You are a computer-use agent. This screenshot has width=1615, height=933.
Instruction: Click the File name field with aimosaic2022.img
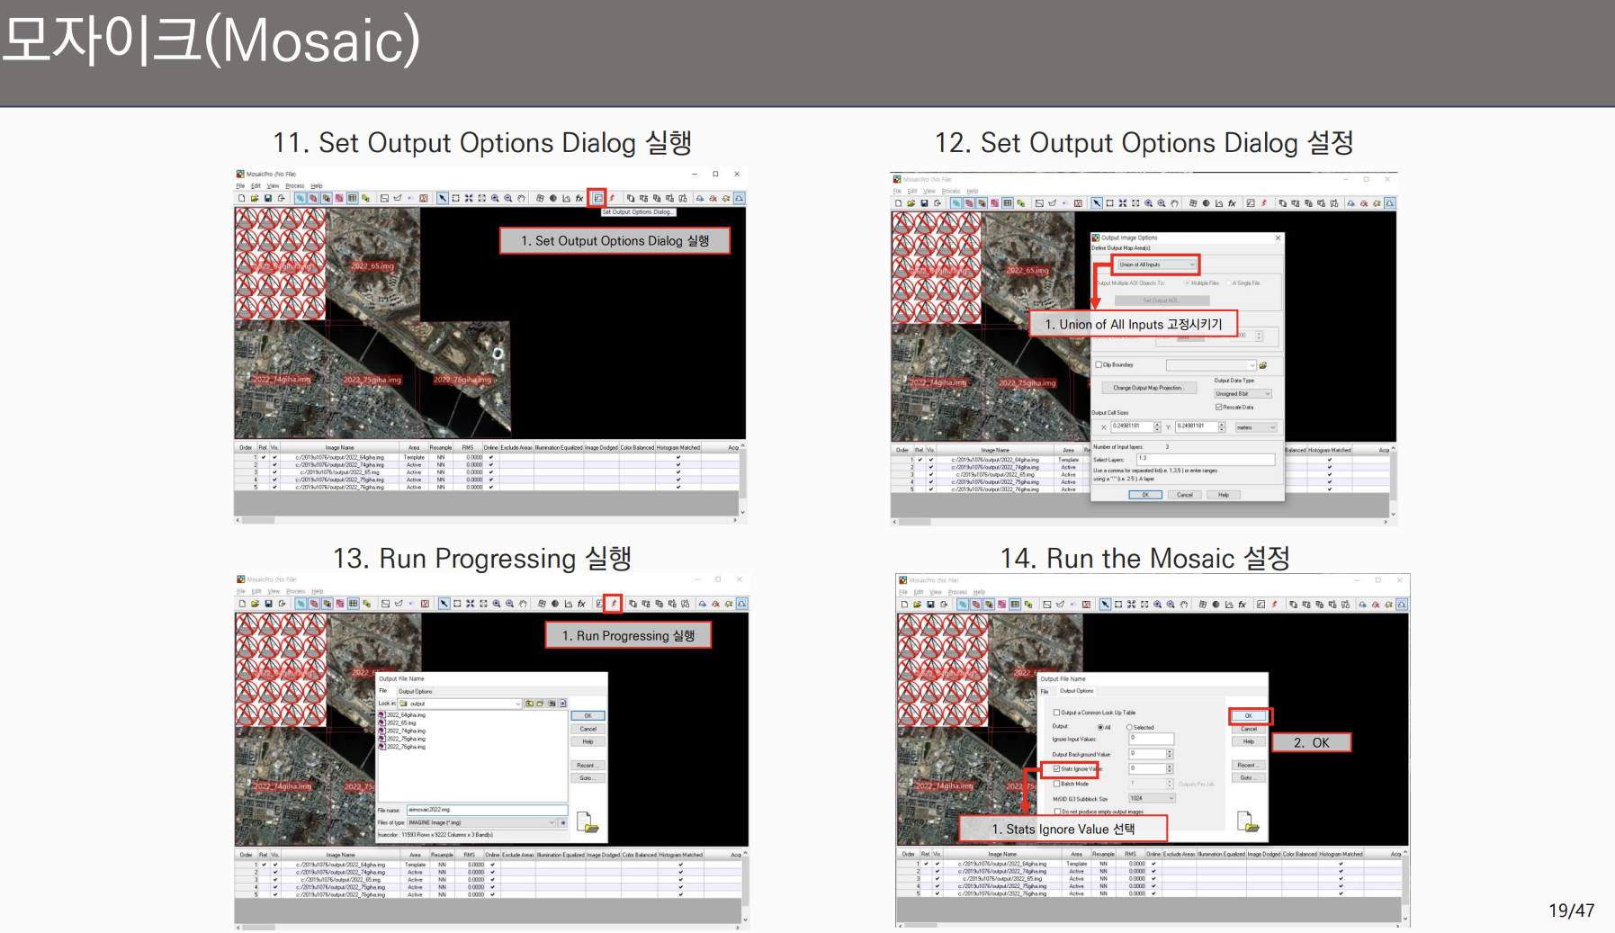(487, 810)
